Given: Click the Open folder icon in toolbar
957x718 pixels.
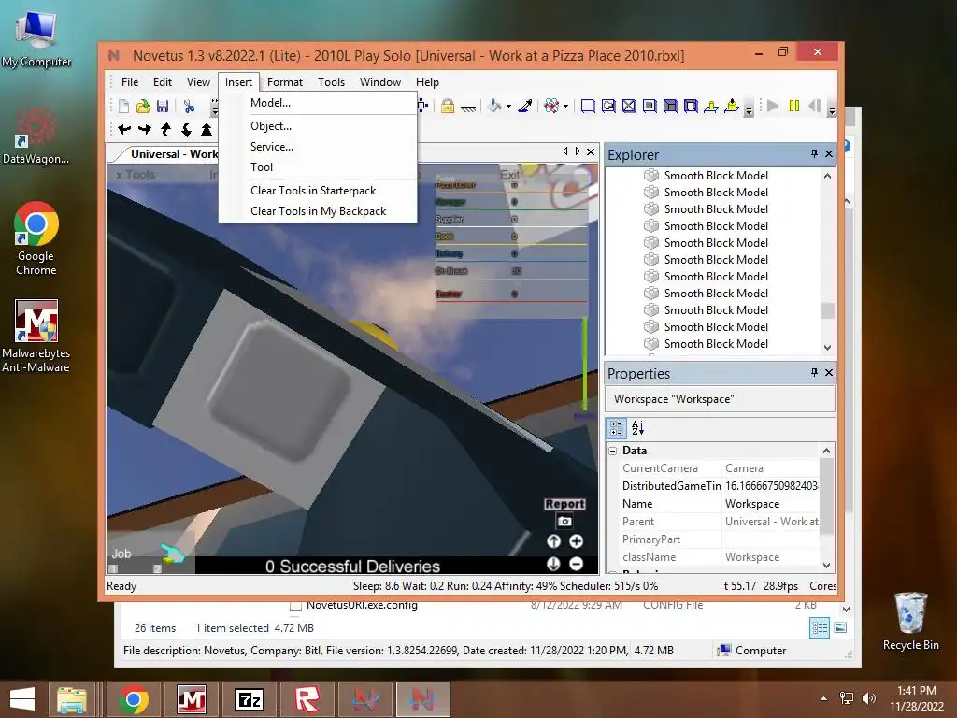Looking at the screenshot, I should point(143,107).
